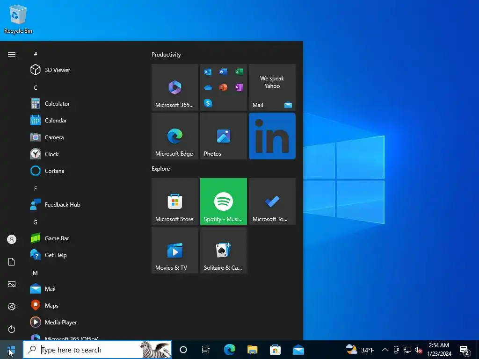Click the Skype icon in the Office folder tile
The width and height of the screenshot is (479, 359).
[208, 103]
